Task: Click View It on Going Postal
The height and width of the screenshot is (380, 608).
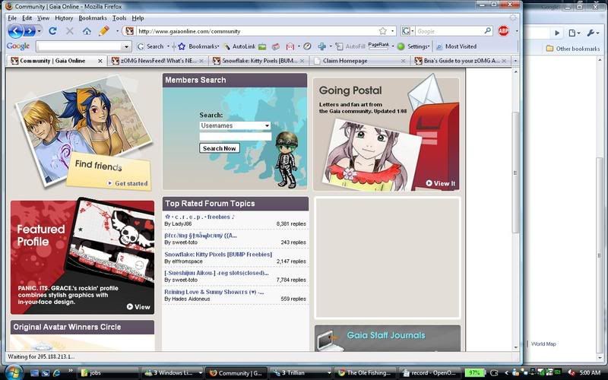Action: click(441, 183)
